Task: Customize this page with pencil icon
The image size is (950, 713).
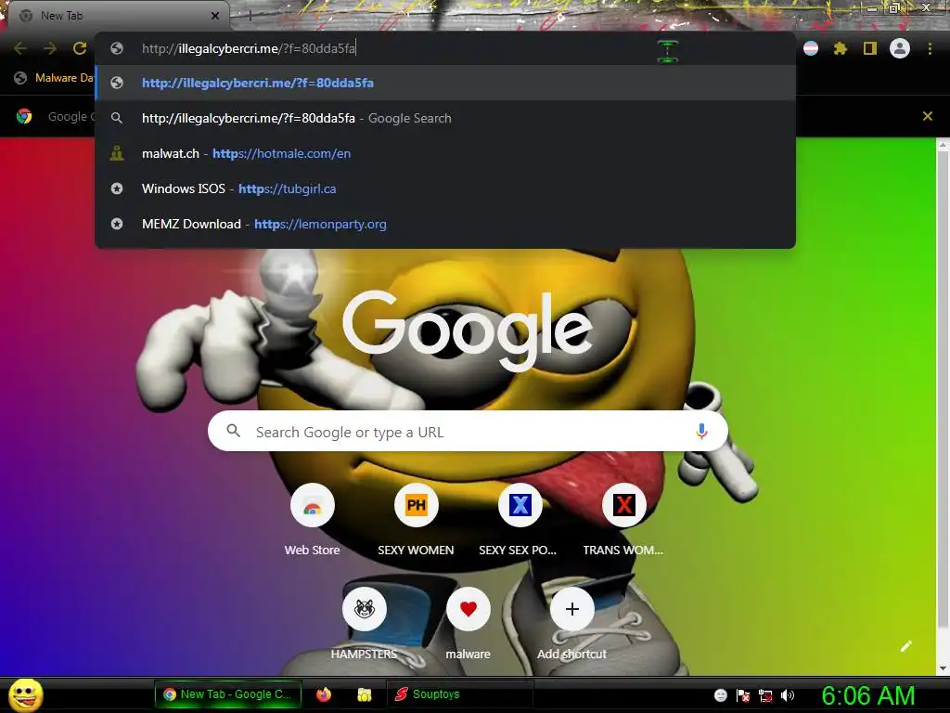Action: [x=905, y=646]
